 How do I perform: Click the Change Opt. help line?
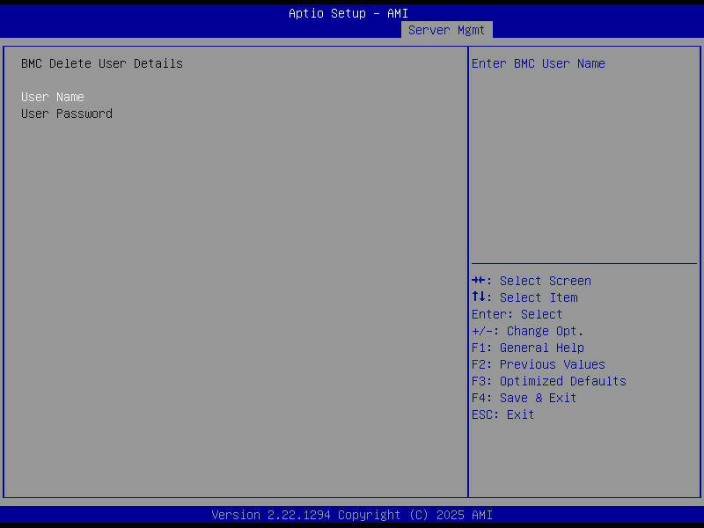pyautogui.click(x=527, y=331)
